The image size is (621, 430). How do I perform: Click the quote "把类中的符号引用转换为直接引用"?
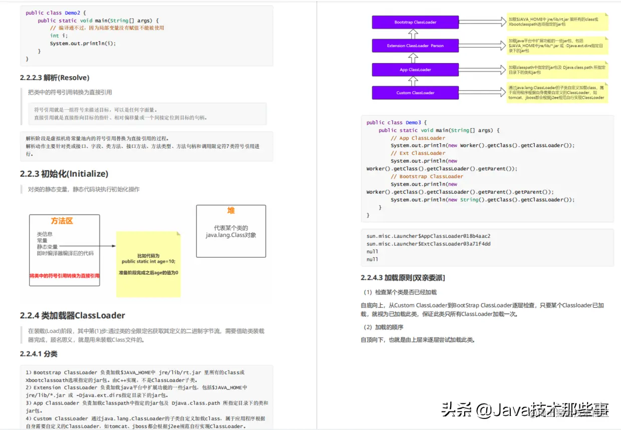coord(70,92)
